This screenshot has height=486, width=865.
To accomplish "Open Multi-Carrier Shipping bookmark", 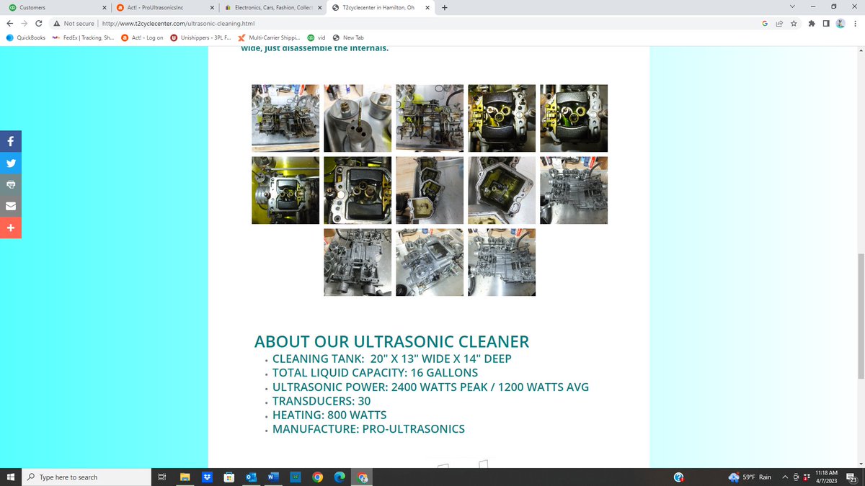I will coord(270,37).
